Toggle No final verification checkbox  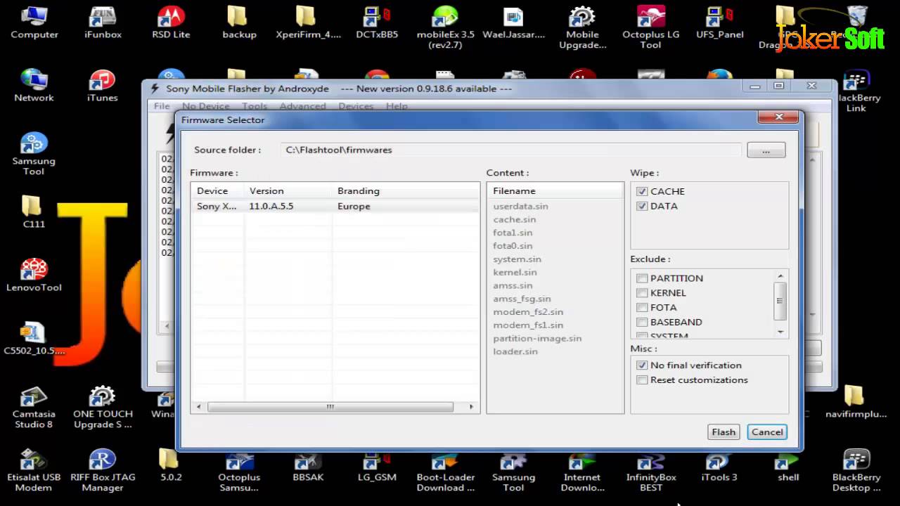[x=642, y=365]
